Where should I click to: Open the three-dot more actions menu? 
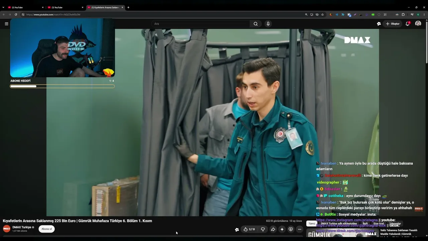pyautogui.click(x=300, y=229)
